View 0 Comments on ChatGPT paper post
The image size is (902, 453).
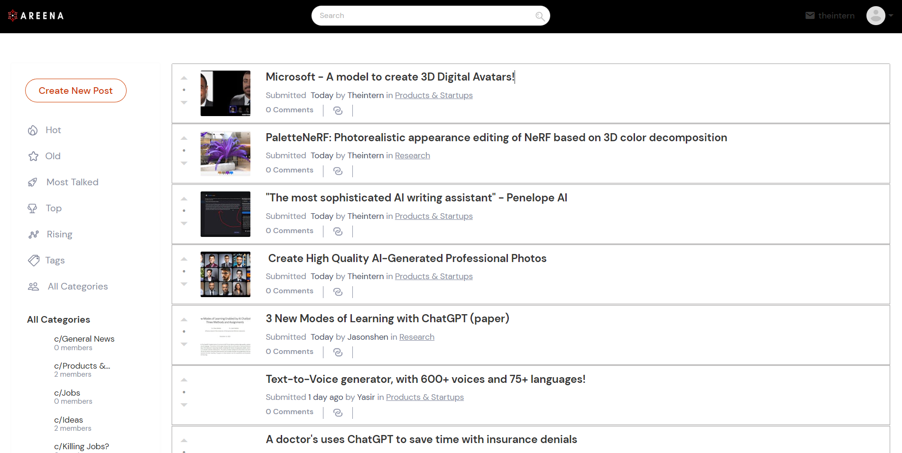[x=289, y=352]
